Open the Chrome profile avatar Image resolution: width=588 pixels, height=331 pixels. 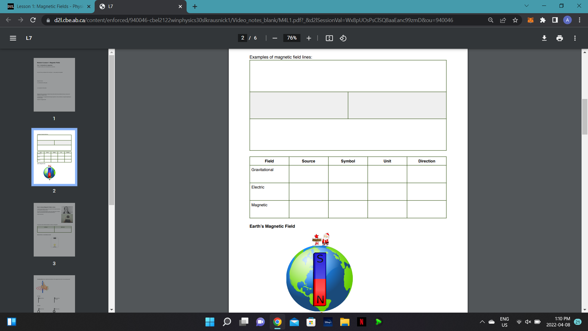click(567, 20)
